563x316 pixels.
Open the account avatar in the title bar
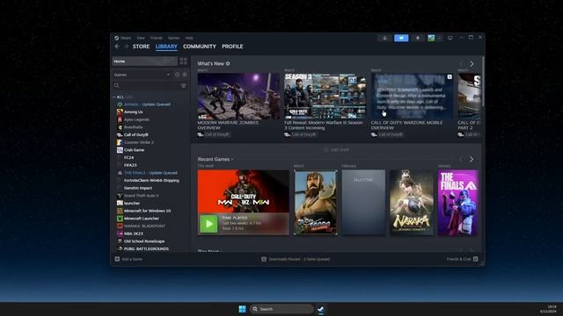point(431,38)
